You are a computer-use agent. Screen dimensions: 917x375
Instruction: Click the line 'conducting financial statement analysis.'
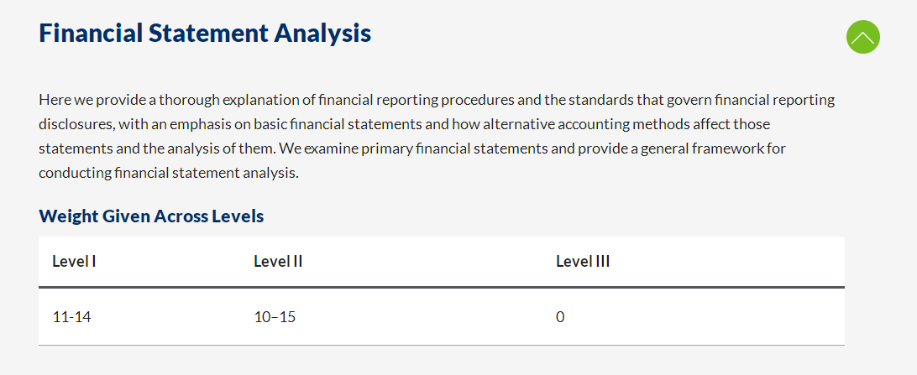click(169, 173)
